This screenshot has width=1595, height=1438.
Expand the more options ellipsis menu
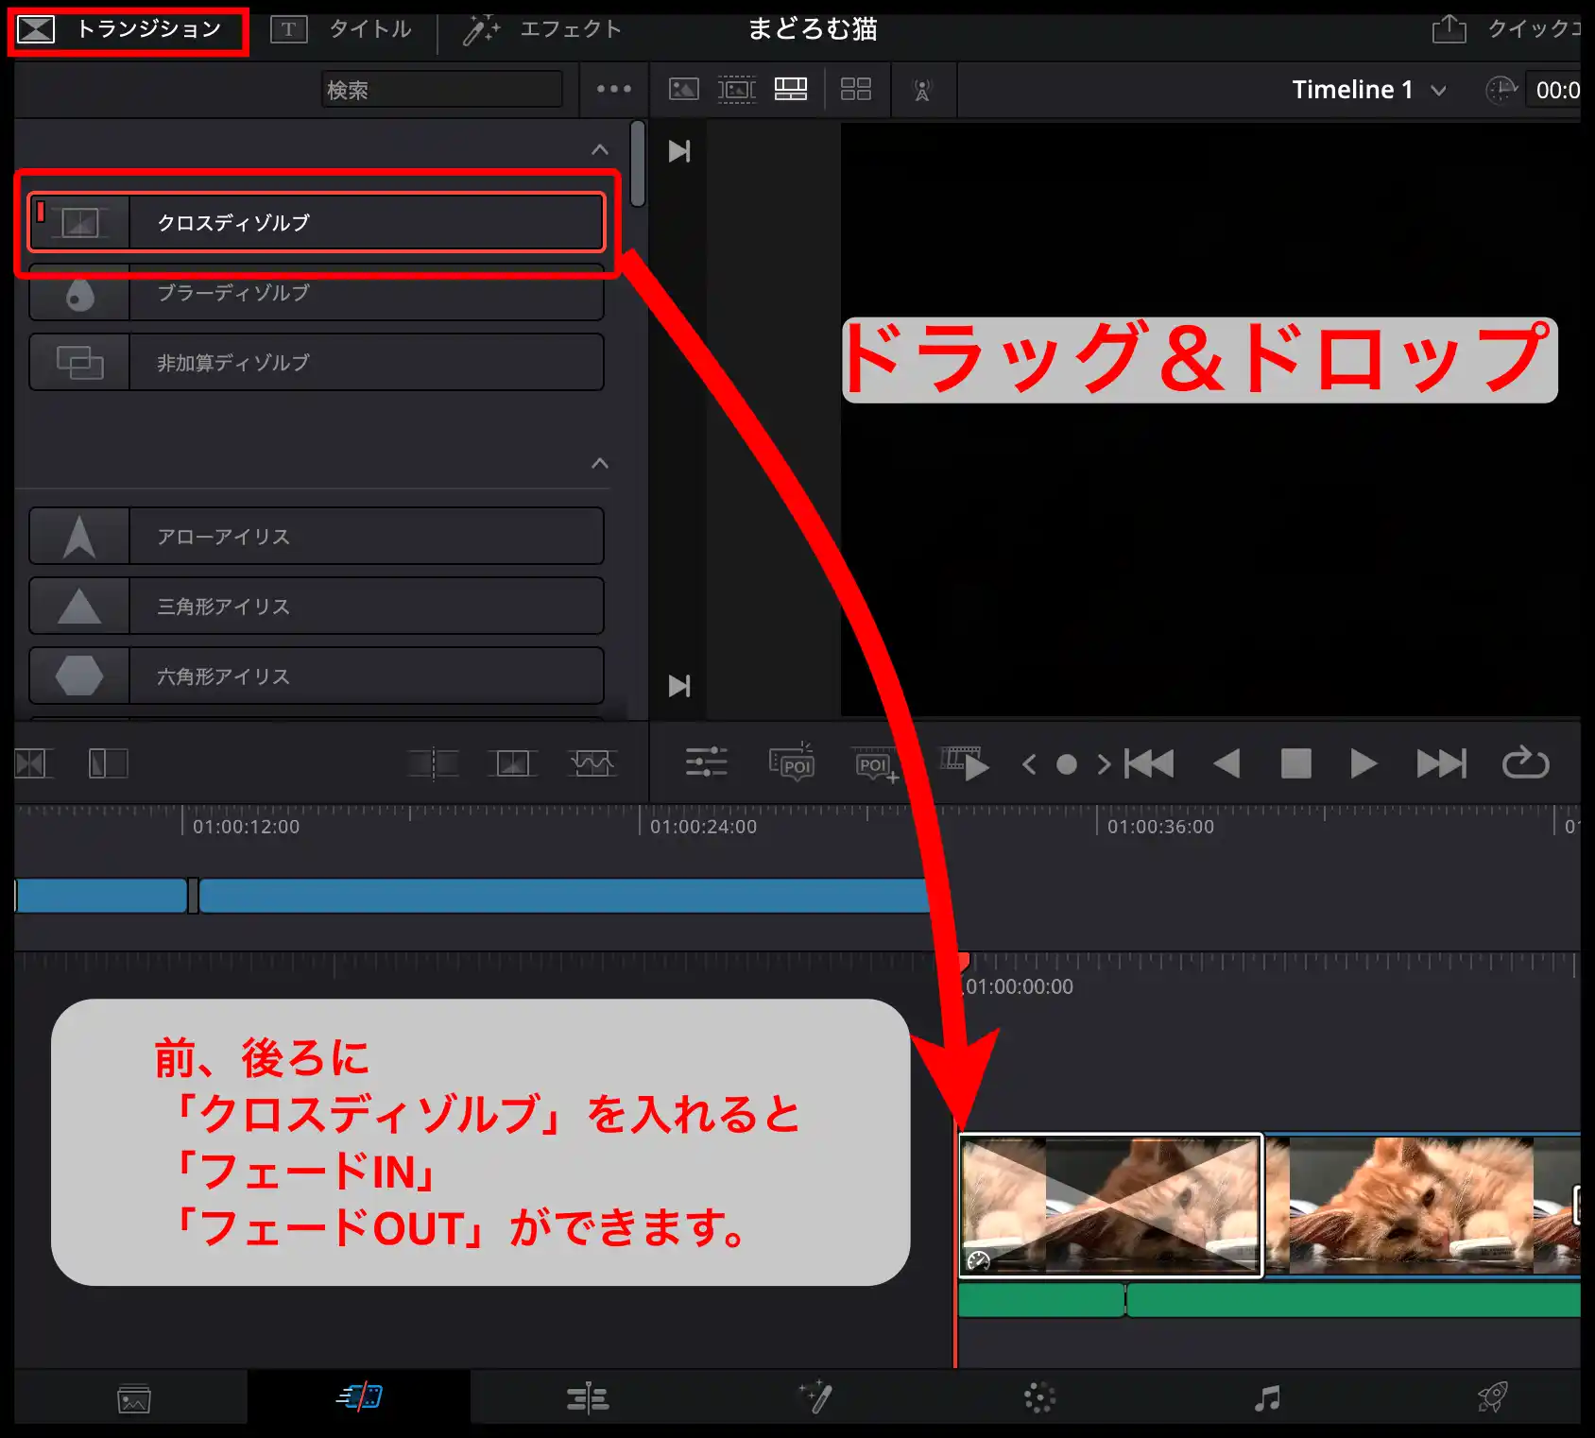click(613, 90)
